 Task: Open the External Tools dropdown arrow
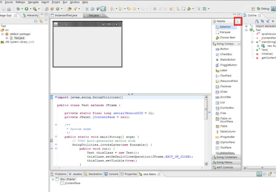click(39, 9)
